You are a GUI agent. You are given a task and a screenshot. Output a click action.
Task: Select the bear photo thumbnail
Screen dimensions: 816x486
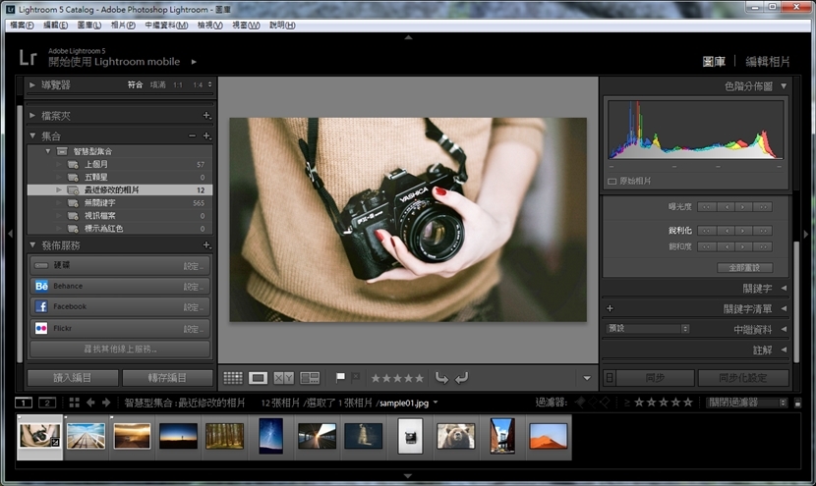tap(455, 436)
